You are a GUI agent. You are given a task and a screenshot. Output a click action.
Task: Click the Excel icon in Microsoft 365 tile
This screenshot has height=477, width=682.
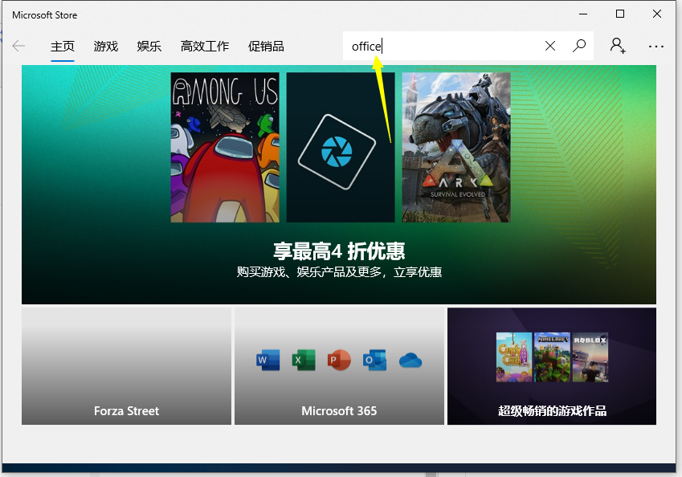pos(303,360)
